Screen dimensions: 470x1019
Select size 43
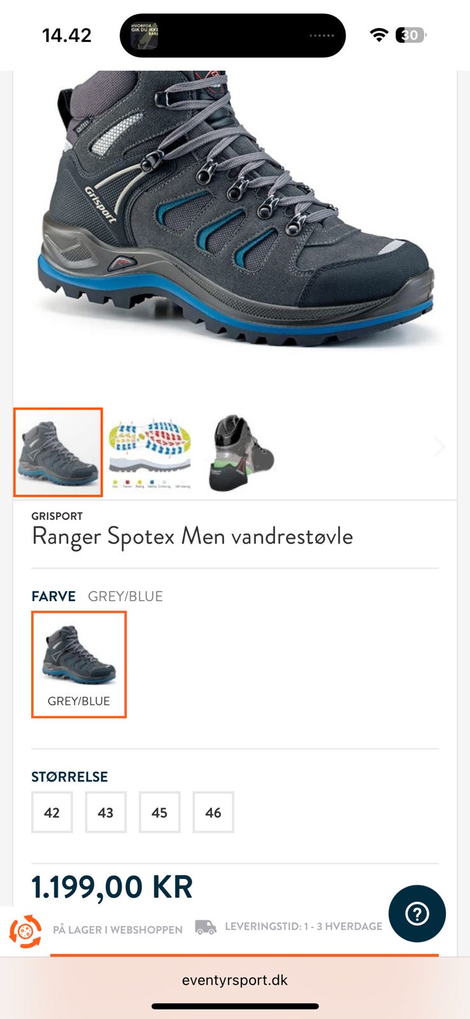[x=106, y=812]
